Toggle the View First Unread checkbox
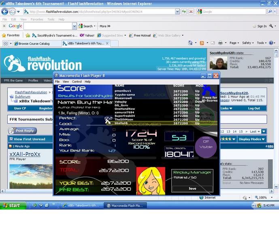The width and height of the screenshot is (279, 227). click(x=11, y=139)
